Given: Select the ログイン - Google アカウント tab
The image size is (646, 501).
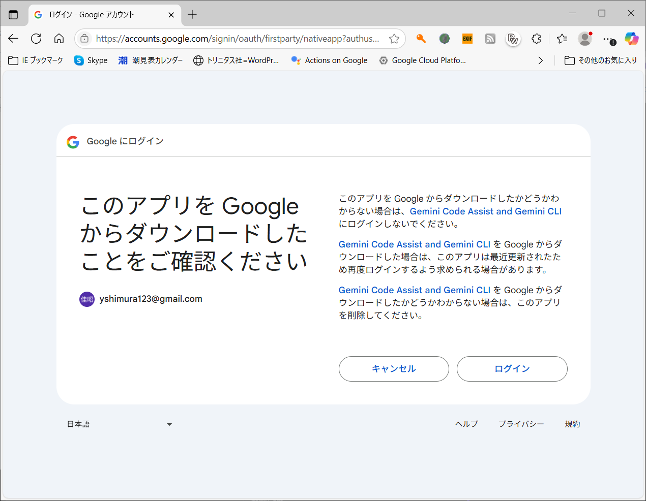Looking at the screenshot, I should [104, 15].
